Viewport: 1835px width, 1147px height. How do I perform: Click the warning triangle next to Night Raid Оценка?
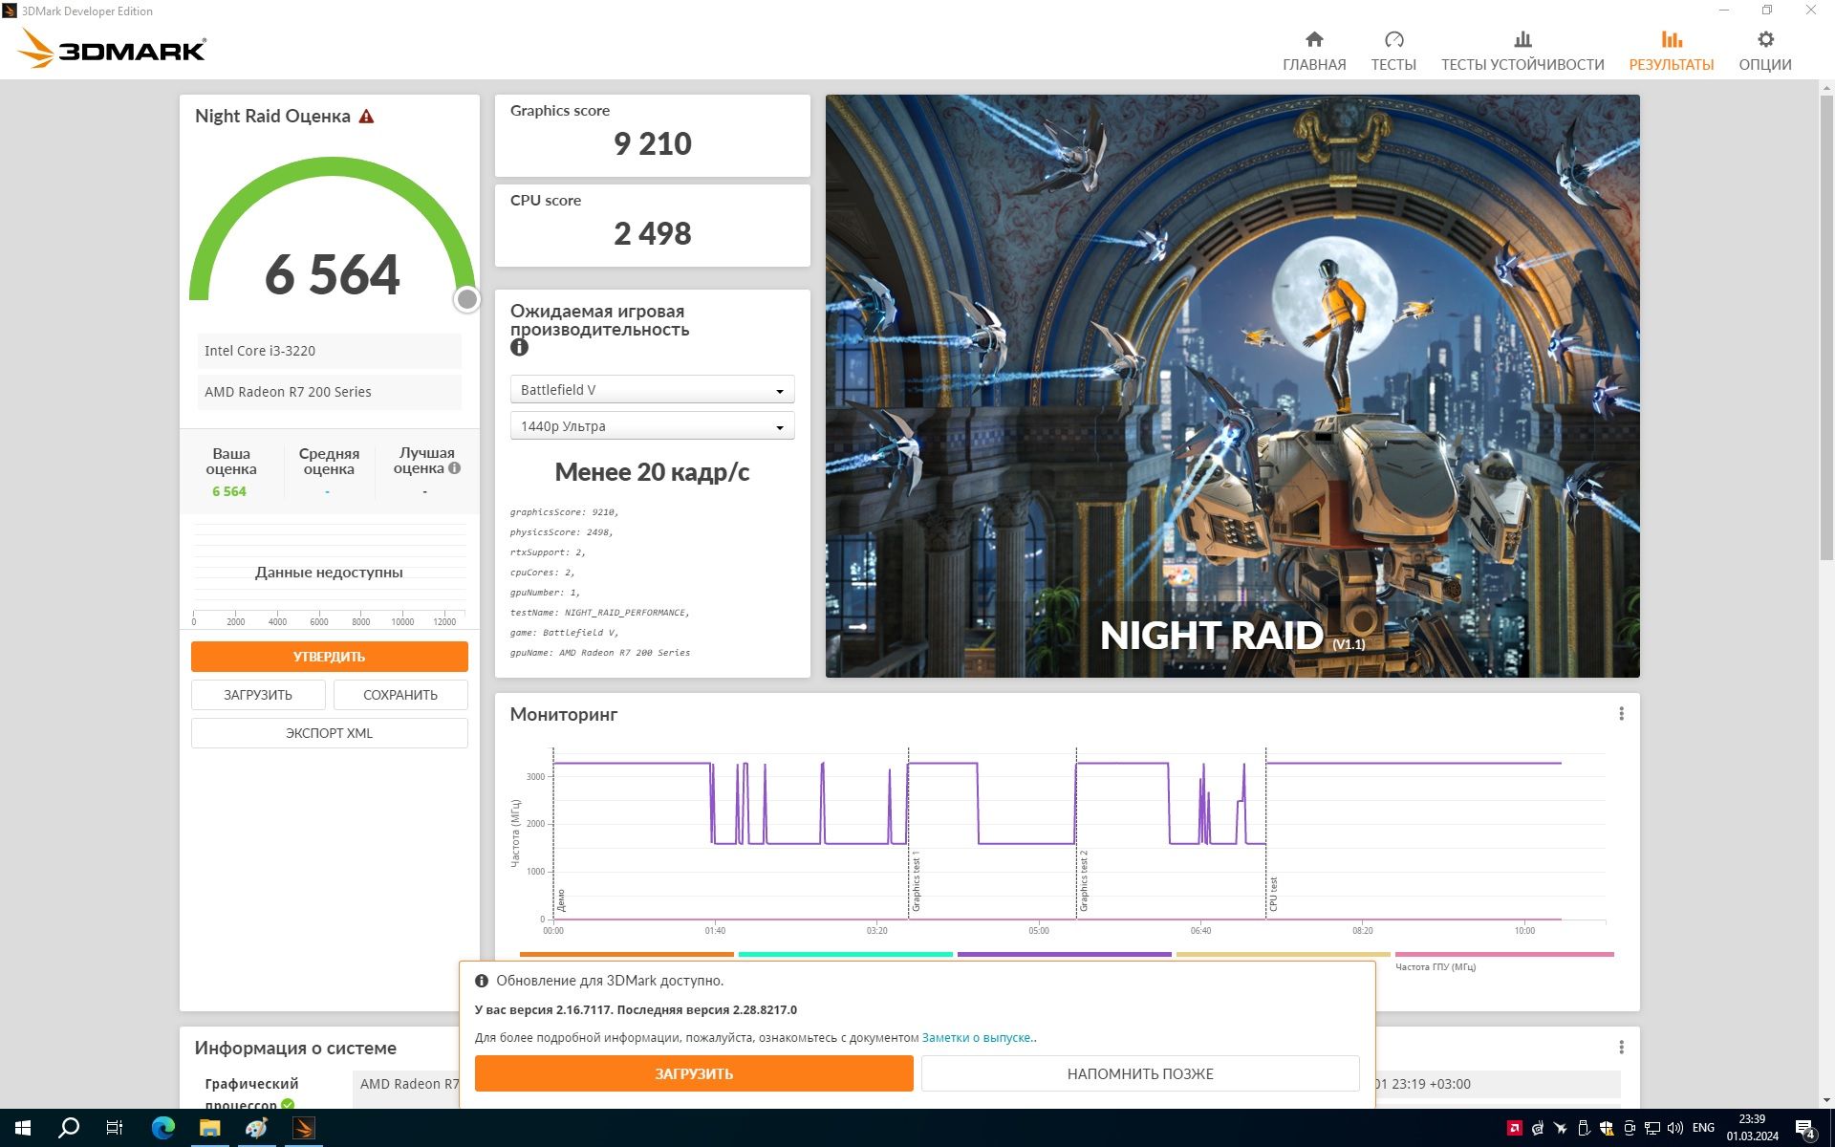(x=366, y=117)
